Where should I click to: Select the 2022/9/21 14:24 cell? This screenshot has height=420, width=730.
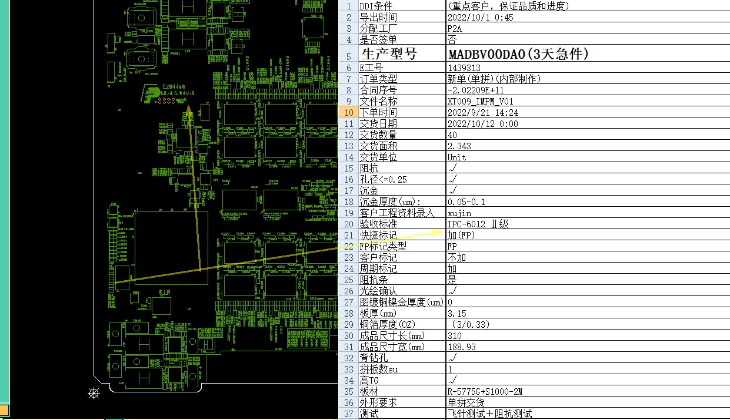coord(588,112)
